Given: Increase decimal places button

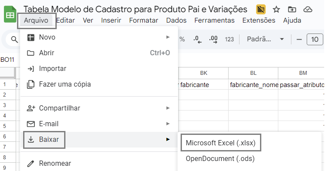Looking at the screenshot, I should (x=213, y=39).
